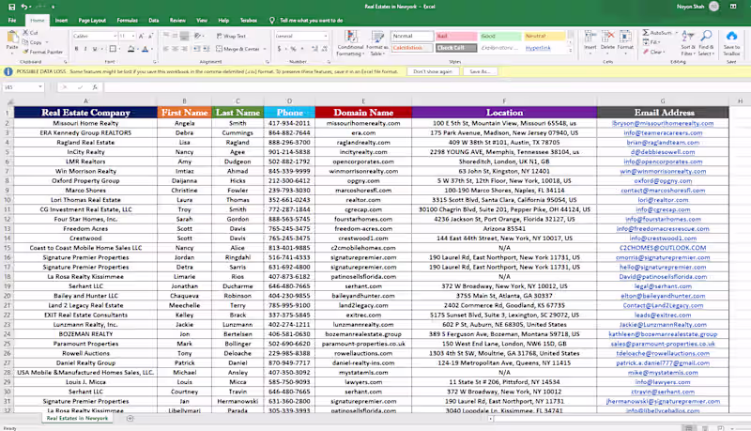Viewport: 751px width, 431px height.
Task: Switch to the Data tab
Action: (x=154, y=21)
